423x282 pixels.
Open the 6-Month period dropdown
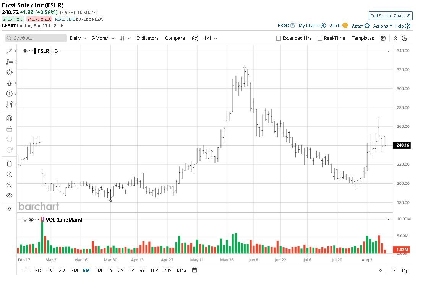pyautogui.click(x=103, y=38)
